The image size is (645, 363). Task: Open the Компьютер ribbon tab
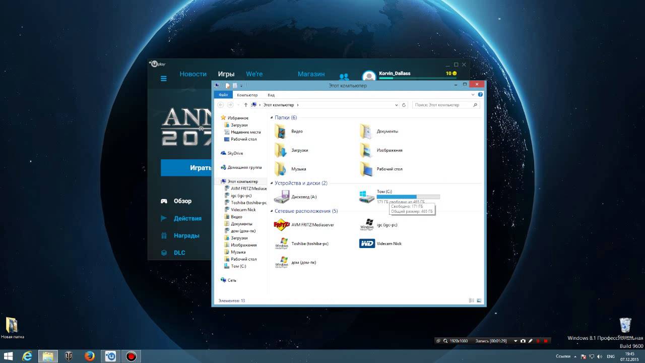[x=247, y=95]
